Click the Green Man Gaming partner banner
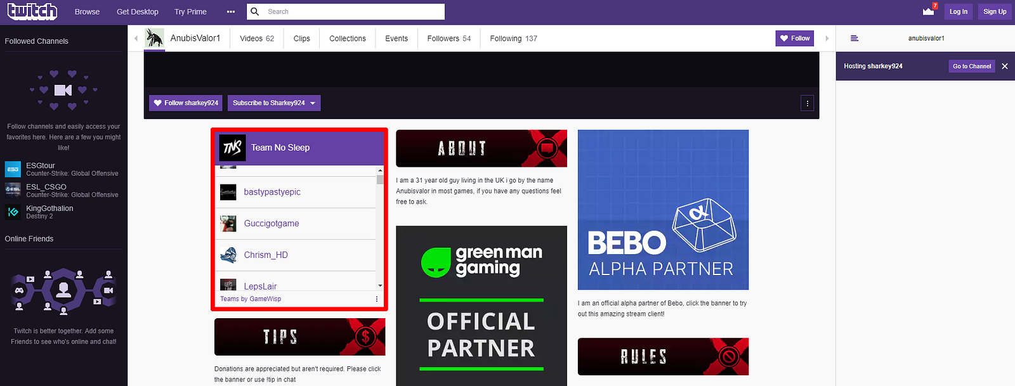The width and height of the screenshot is (1015, 386). click(481, 306)
